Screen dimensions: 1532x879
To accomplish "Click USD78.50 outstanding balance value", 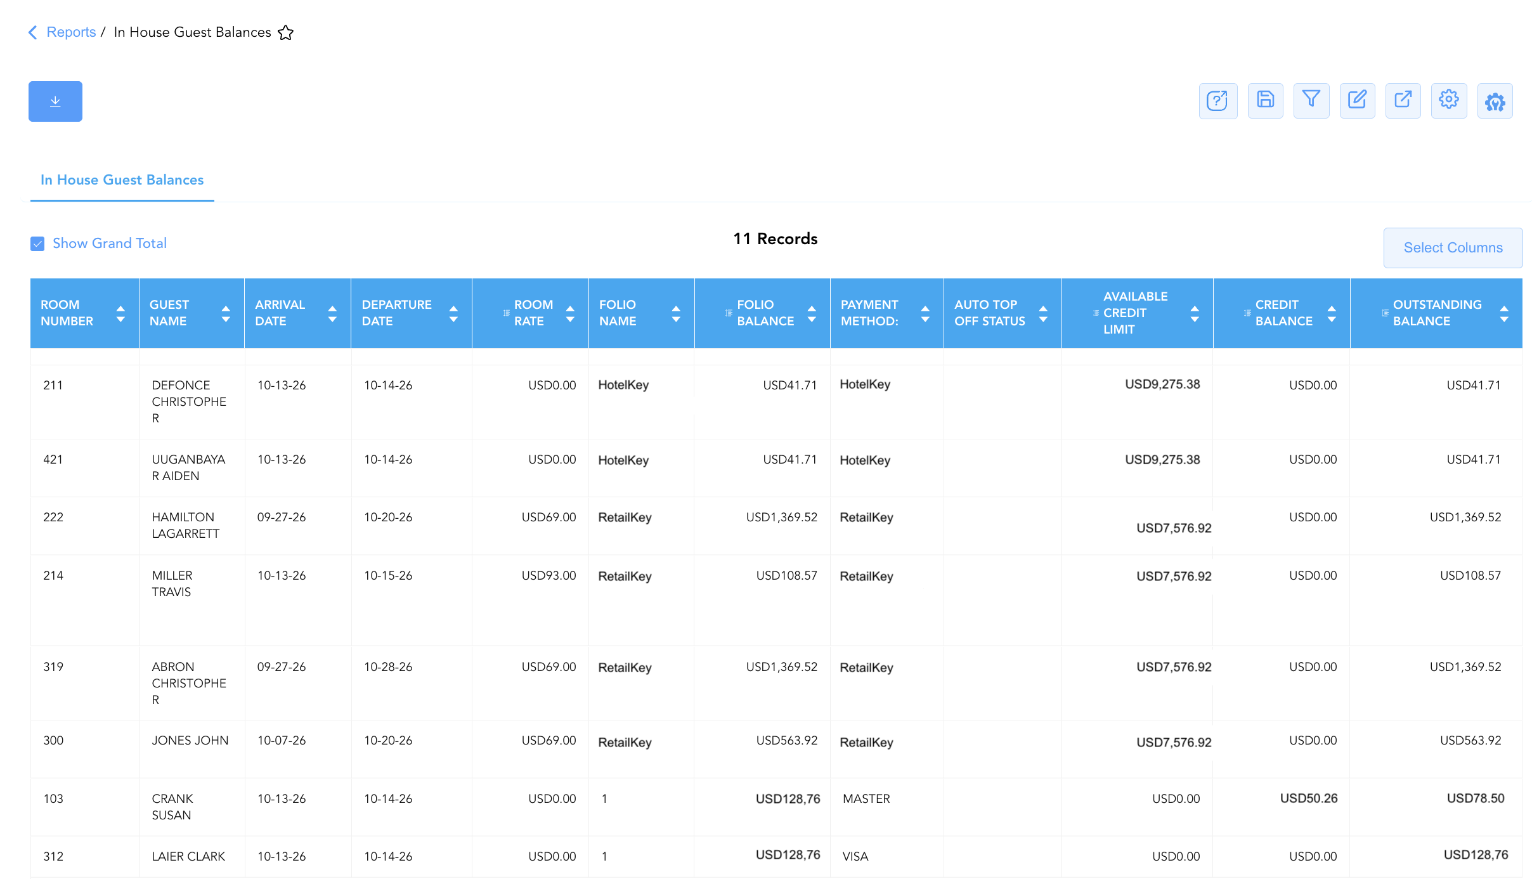I will tap(1476, 798).
